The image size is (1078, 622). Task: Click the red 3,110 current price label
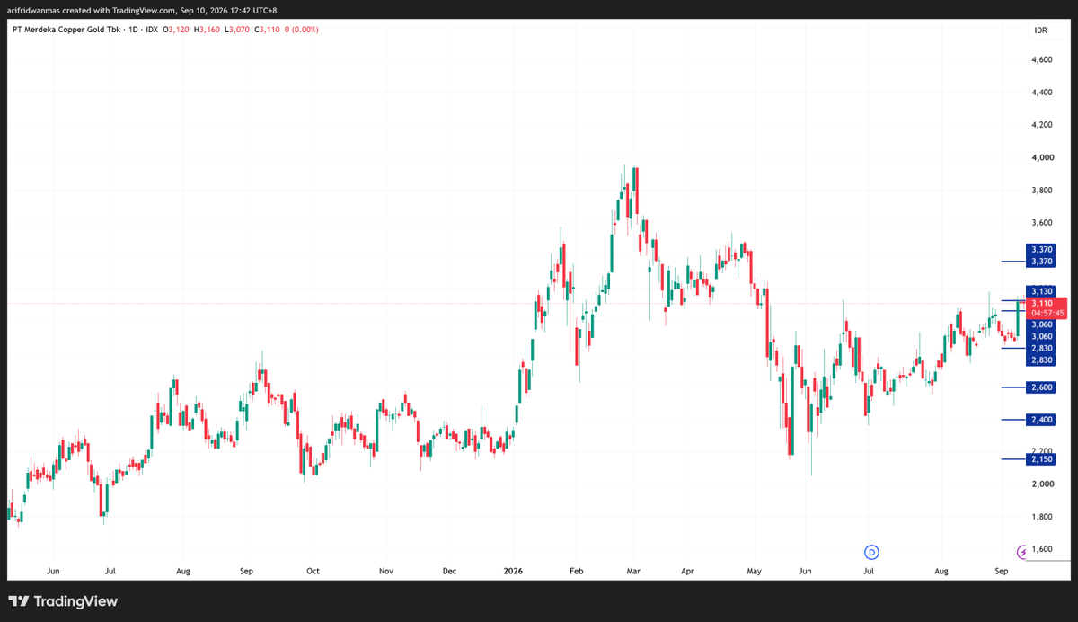click(1042, 304)
